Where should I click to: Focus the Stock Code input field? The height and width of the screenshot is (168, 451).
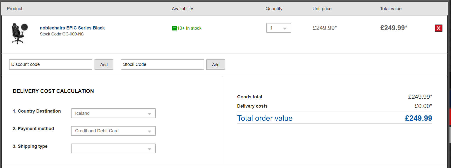(x=162, y=65)
